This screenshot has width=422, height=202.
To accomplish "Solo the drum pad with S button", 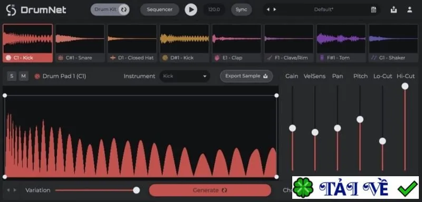I will click(x=12, y=76).
